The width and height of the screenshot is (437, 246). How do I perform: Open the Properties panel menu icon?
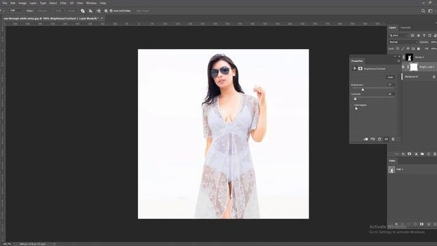399,61
